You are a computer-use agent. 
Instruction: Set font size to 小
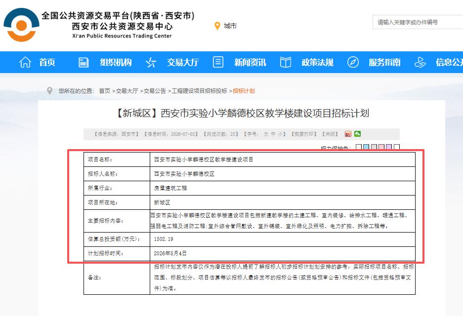click(280, 134)
